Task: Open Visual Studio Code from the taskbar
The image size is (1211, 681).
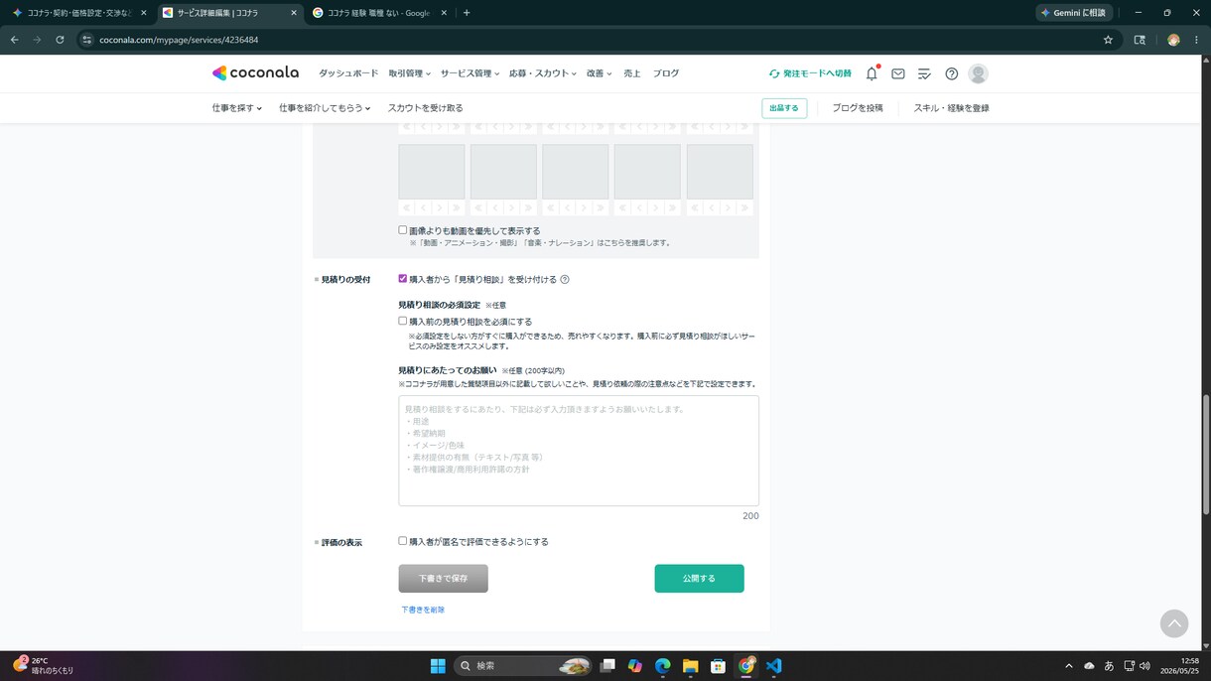Action: tap(774, 666)
